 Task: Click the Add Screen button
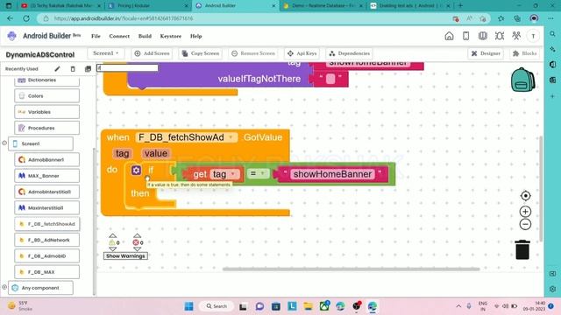click(x=152, y=53)
